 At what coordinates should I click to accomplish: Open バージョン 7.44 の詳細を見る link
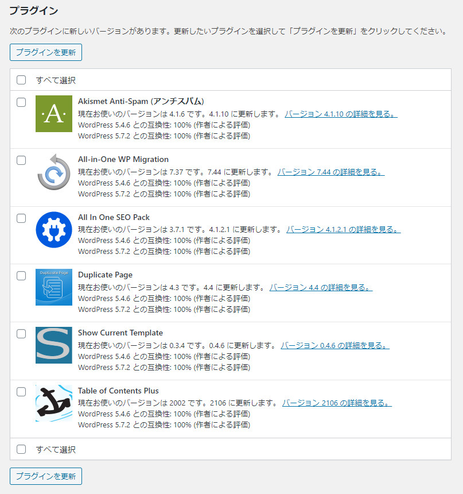[x=331, y=172]
